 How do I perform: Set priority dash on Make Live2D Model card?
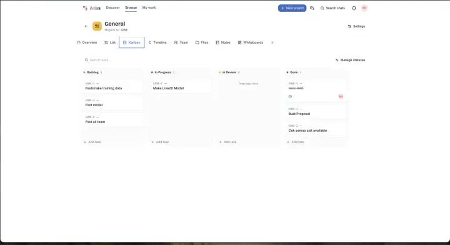(x=165, y=84)
